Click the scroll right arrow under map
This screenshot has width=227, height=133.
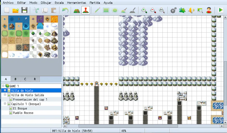coord(222,126)
